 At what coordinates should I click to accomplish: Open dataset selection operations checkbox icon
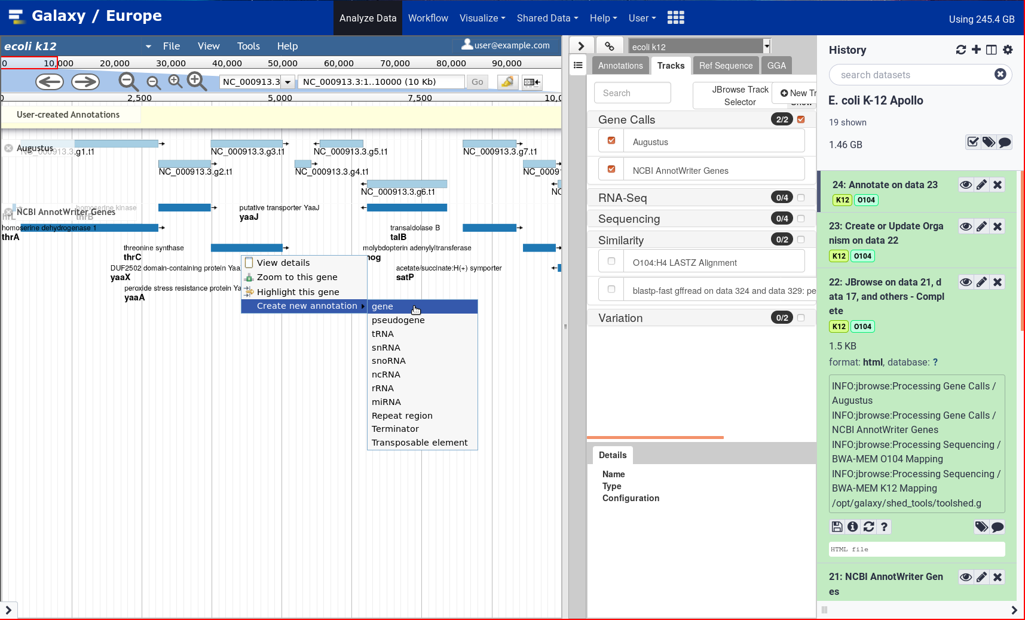pyautogui.click(x=973, y=142)
